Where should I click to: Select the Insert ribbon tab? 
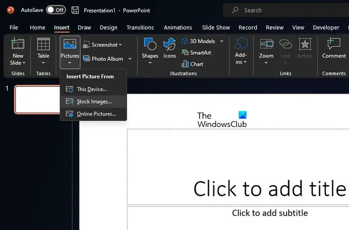[62, 27]
